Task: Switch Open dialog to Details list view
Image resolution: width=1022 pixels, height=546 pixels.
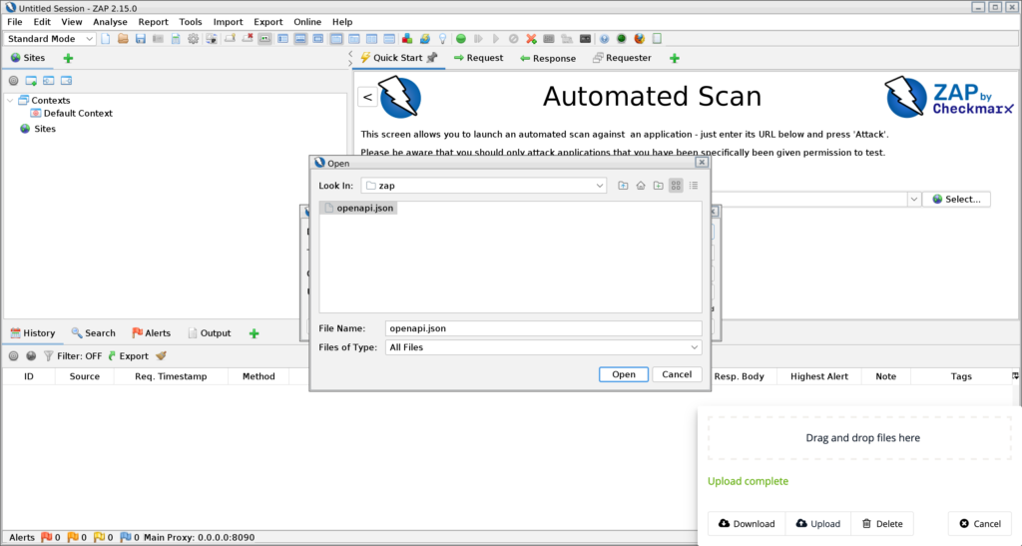Action: [694, 186]
